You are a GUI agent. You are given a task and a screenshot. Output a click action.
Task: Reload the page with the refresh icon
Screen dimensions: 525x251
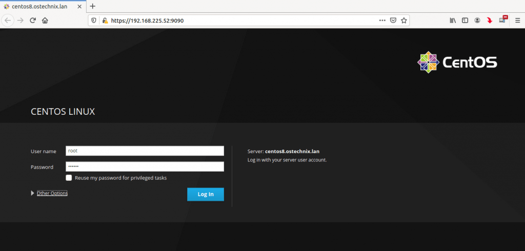click(33, 20)
